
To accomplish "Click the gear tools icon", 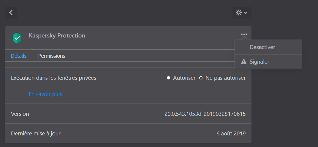I will pos(238,12).
